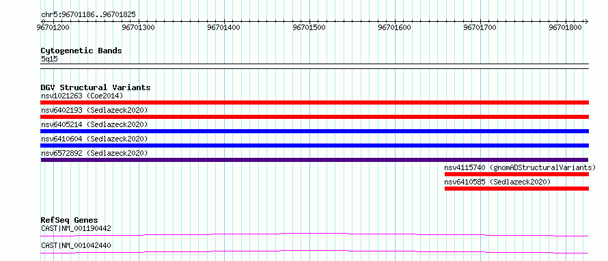Click the nsv6405214 blue variant bar
Viewport: 608px width, 261px height.
tap(314, 131)
